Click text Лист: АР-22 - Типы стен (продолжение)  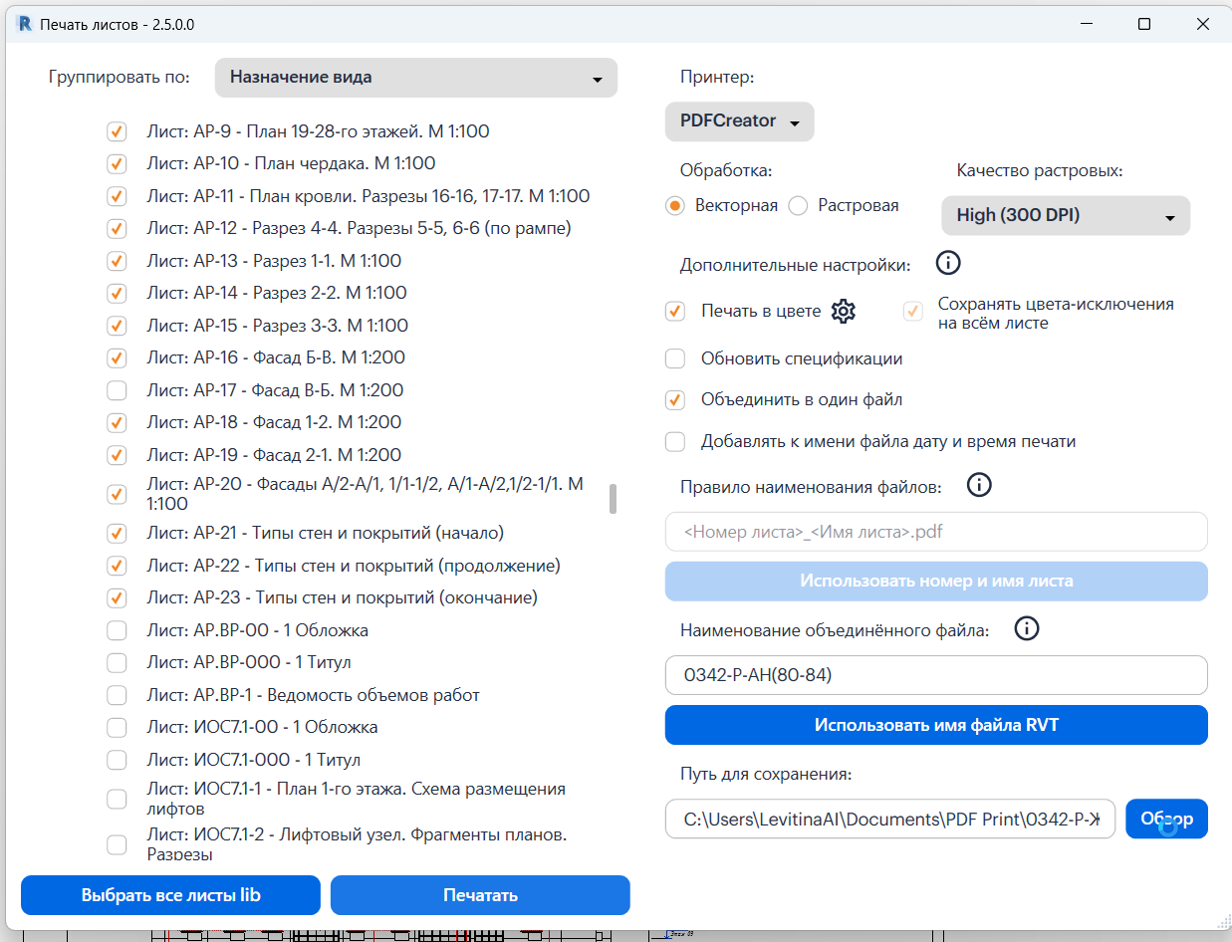pos(354,566)
